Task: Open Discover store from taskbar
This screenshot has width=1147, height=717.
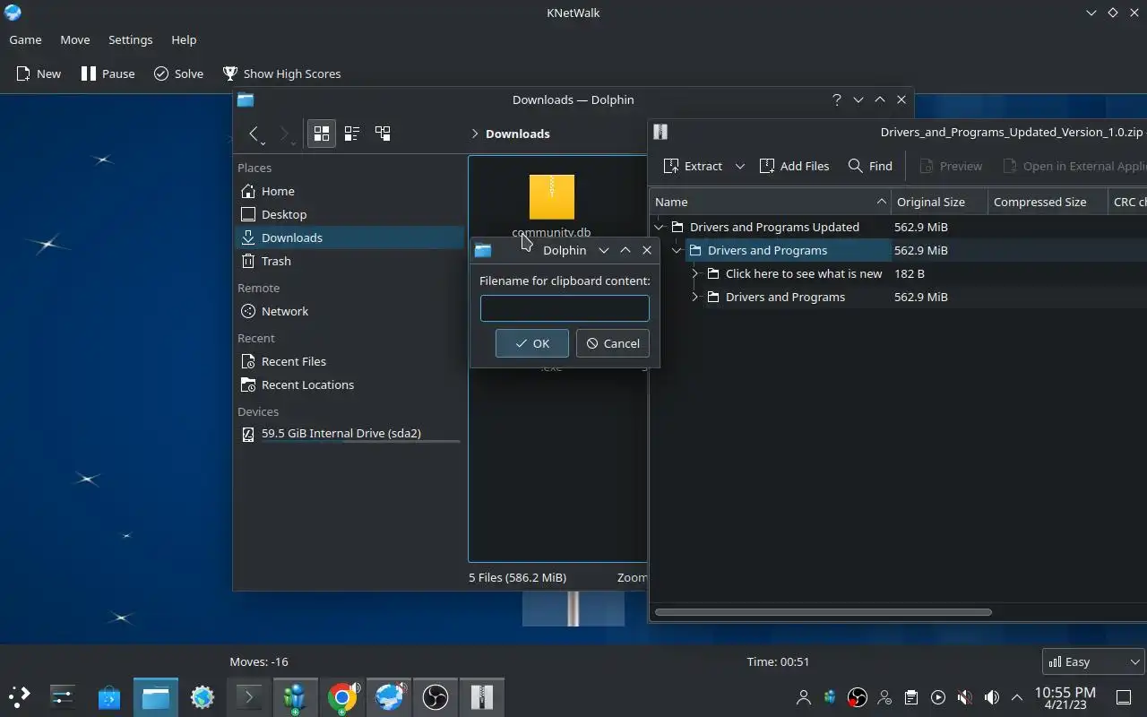Action: [109, 696]
